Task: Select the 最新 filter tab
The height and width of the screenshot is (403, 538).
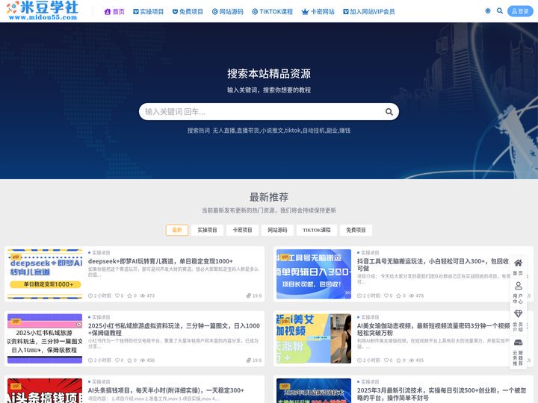Action: [177, 230]
